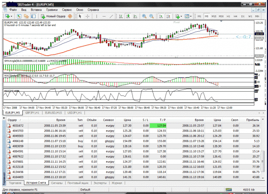Screen dimensions: 268x194
Task: Select the cursor arrow tool
Action: click(80, 16)
